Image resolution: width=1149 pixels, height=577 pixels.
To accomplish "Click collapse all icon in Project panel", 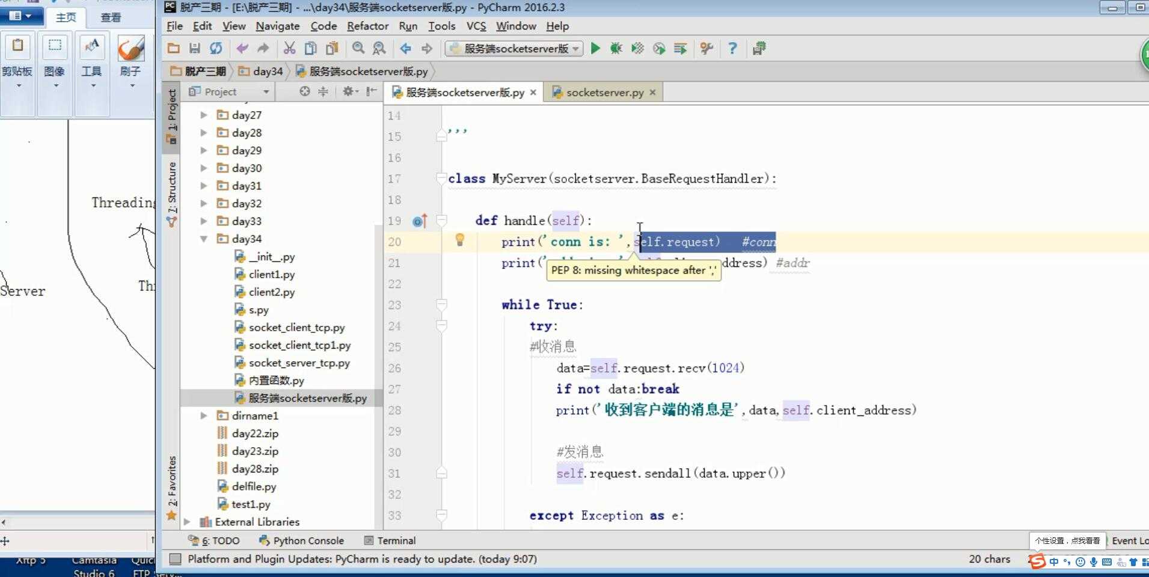I will tap(323, 91).
